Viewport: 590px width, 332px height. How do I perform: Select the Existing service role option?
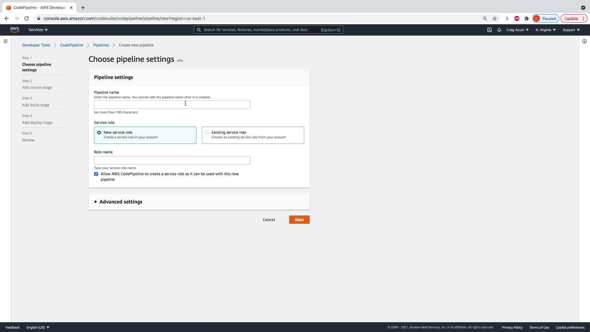(x=207, y=132)
